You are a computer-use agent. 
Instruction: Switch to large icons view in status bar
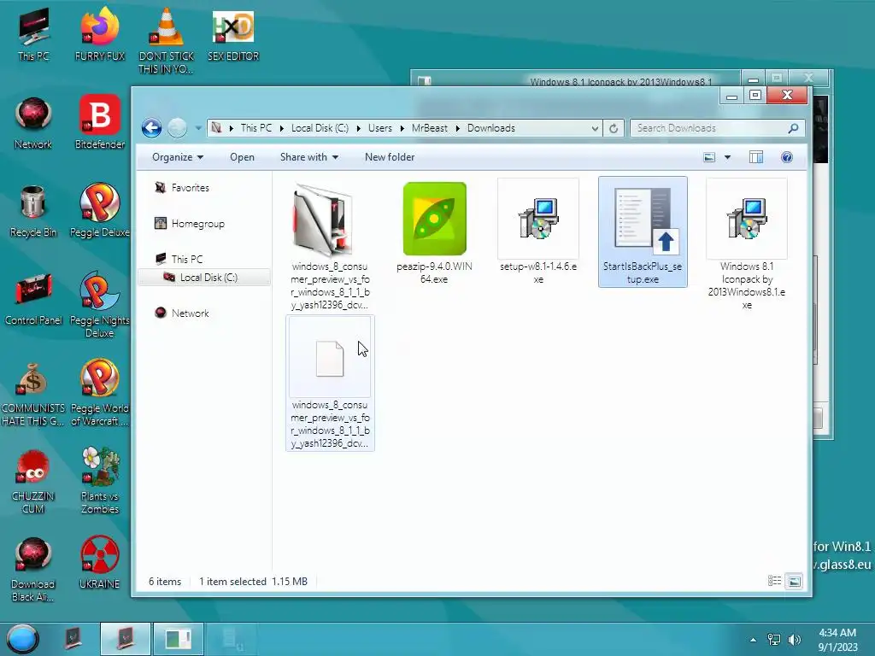coord(794,581)
